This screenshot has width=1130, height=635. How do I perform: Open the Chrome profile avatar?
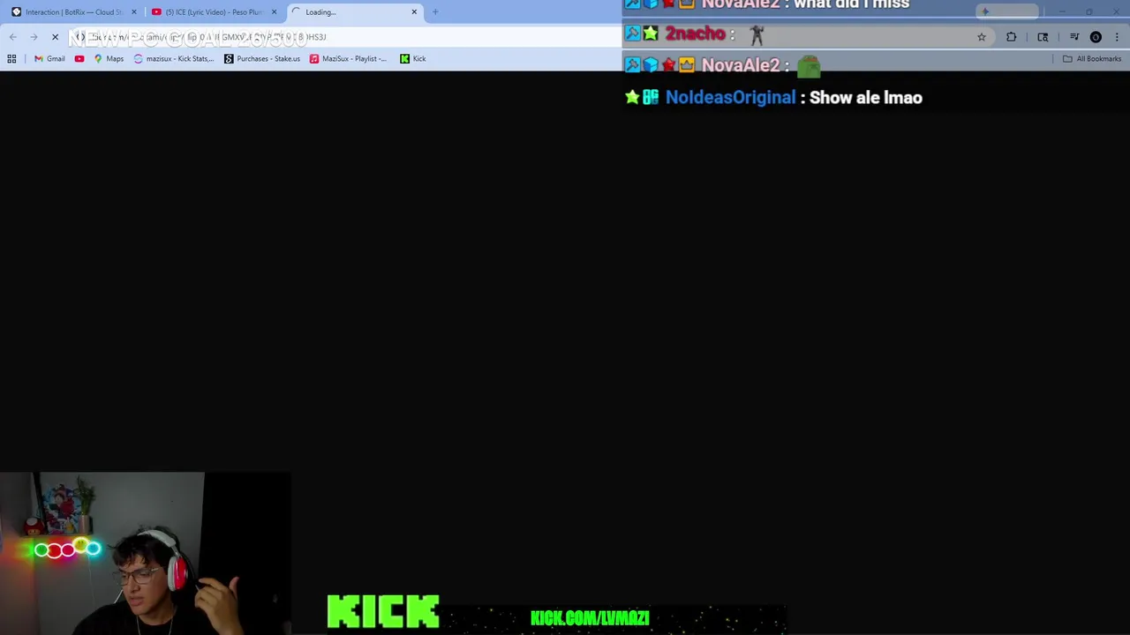[1096, 37]
